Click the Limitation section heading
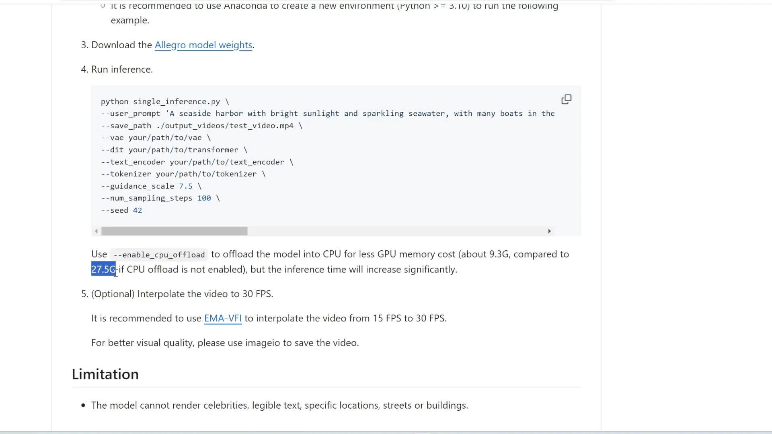772x434 pixels. point(105,374)
